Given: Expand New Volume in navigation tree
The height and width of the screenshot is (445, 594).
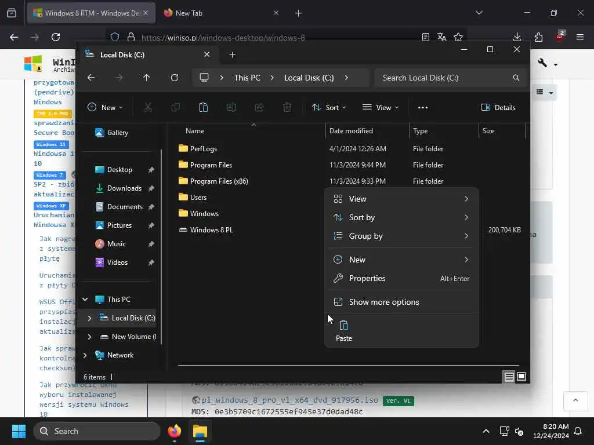Looking at the screenshot, I should (89, 337).
